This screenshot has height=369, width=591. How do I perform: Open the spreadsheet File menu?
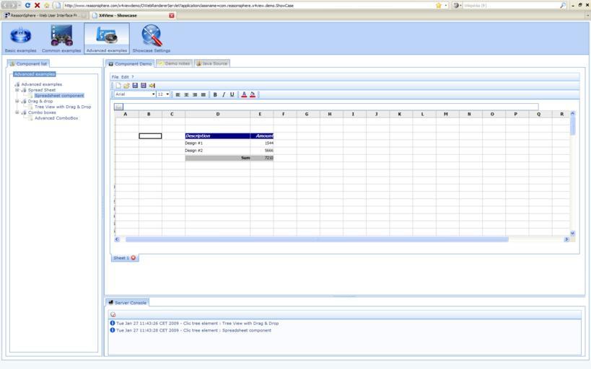tap(115, 76)
